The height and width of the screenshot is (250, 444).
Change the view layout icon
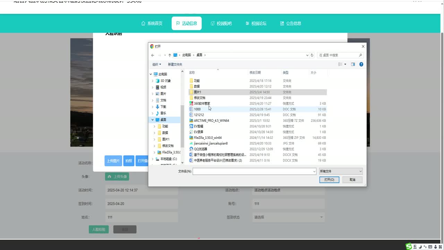[340, 64]
